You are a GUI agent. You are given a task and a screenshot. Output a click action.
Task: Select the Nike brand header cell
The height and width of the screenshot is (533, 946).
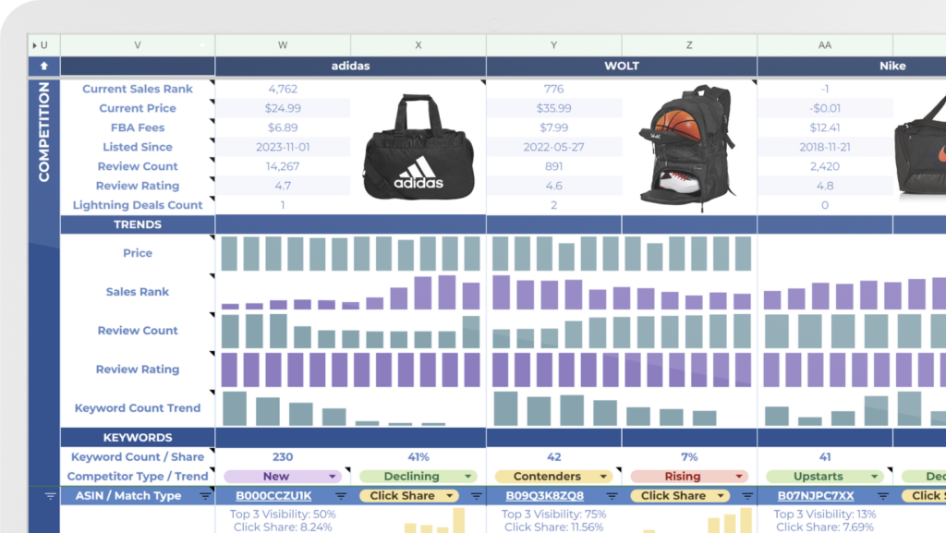pos(892,66)
